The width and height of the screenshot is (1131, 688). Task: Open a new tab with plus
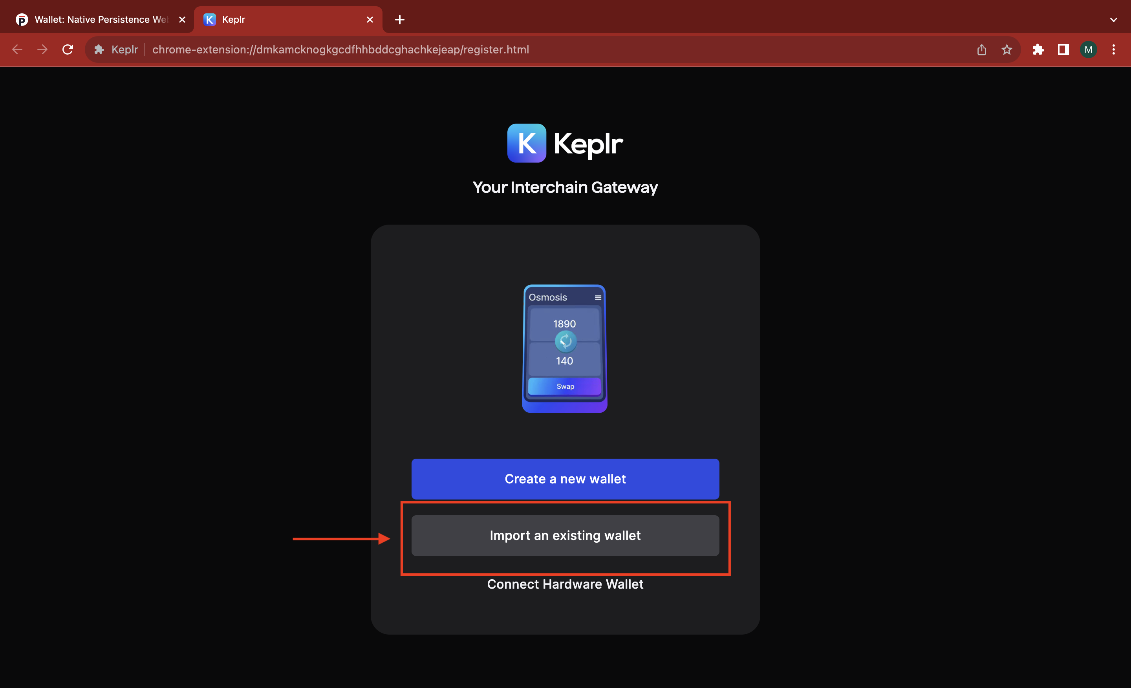tap(400, 20)
